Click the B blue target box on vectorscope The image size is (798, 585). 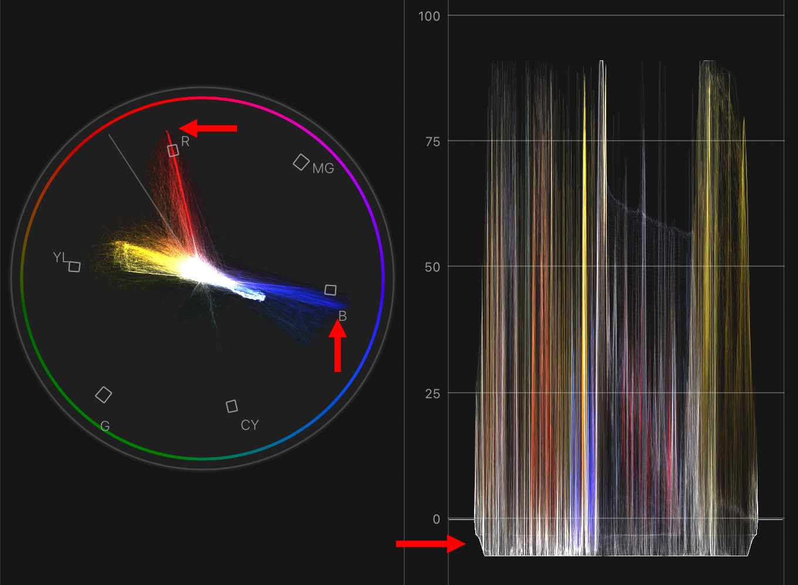tap(330, 290)
